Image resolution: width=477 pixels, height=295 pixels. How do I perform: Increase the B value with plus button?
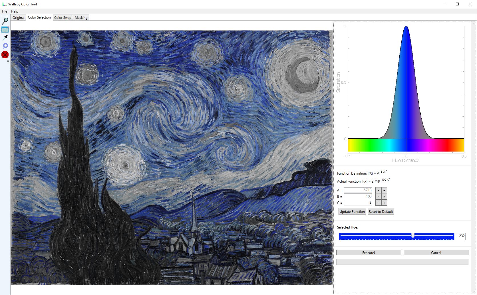click(x=384, y=197)
